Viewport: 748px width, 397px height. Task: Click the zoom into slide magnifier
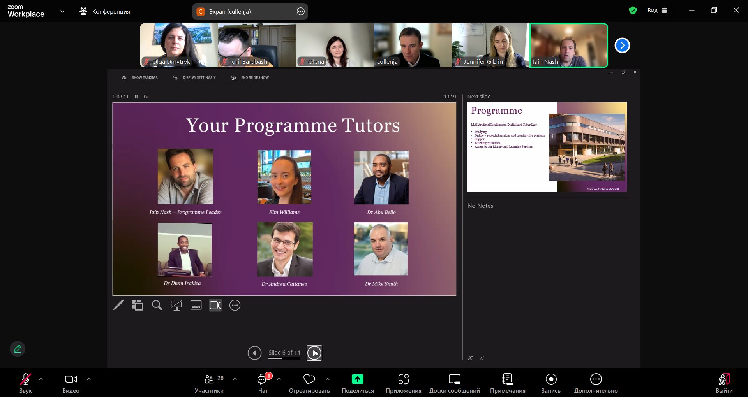pyautogui.click(x=157, y=306)
